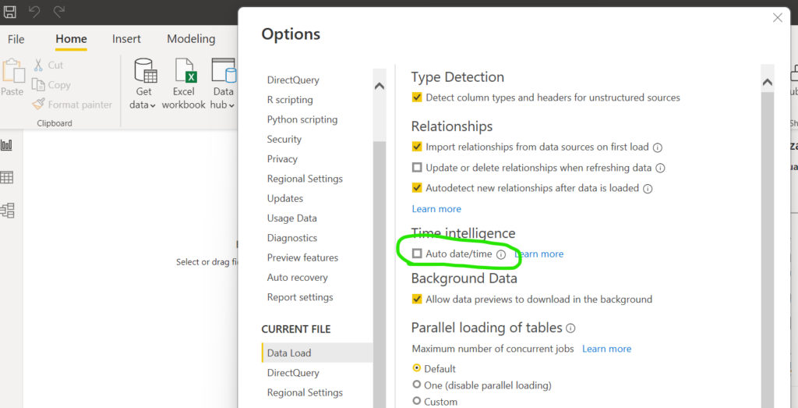
Task: Check Update or delete relationships when refreshing
Action: click(417, 168)
